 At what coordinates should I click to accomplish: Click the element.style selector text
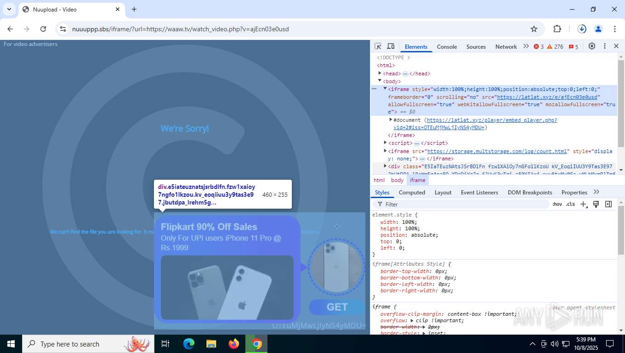point(393,215)
